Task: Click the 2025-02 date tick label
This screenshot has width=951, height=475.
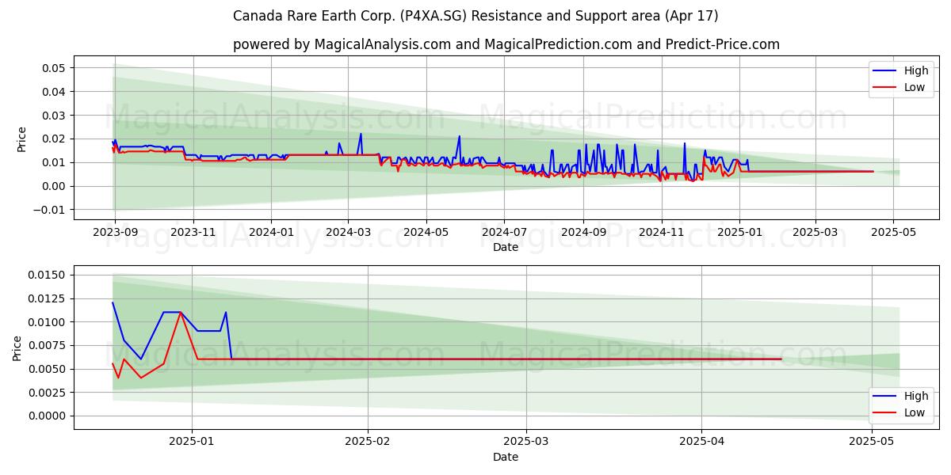Action: pos(369,442)
